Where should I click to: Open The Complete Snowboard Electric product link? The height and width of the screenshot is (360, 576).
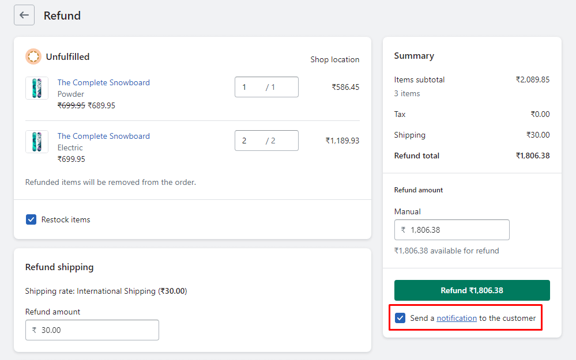click(x=103, y=136)
